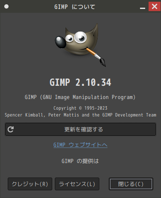Viewport: 161px width, 198px height.
Task: Click the GIMP 2.10.34 version text
Action: (80, 82)
